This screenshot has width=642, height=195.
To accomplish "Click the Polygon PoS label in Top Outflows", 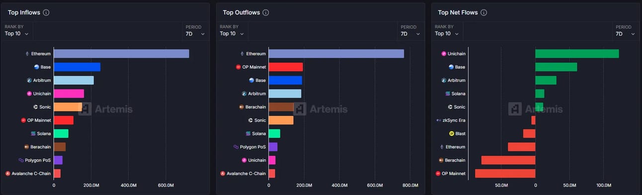I will pos(253,147).
